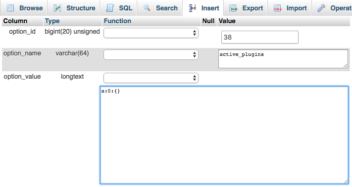Switch to the Structure tab

(x=74, y=8)
